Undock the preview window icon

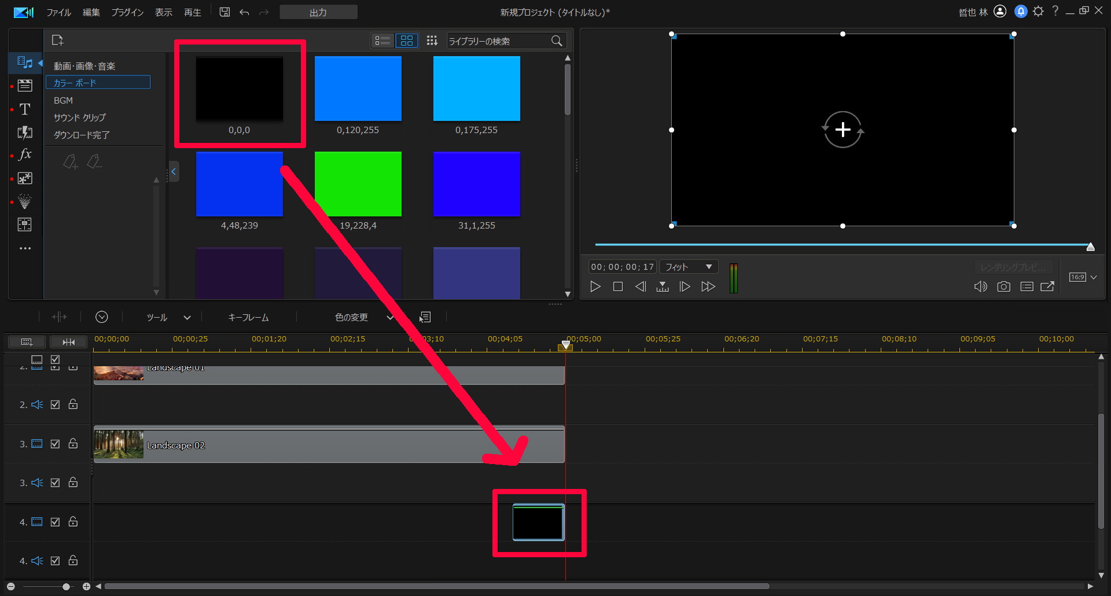tap(1047, 286)
